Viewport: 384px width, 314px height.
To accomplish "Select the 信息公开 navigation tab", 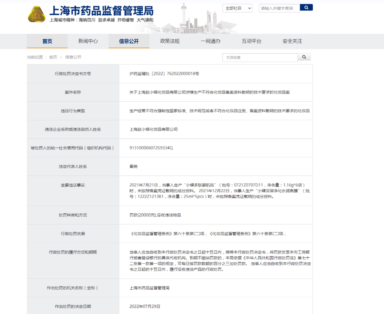I will tap(129, 41).
